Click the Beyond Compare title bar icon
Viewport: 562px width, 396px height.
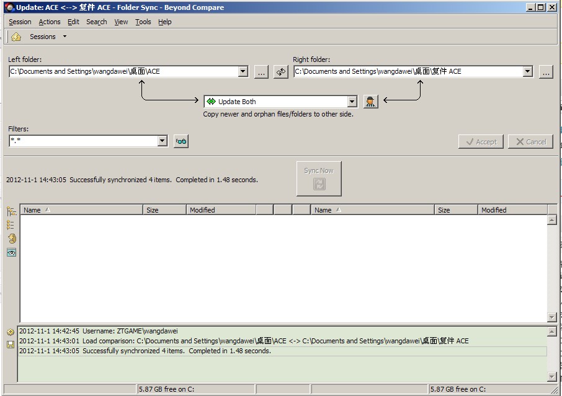click(x=9, y=7)
